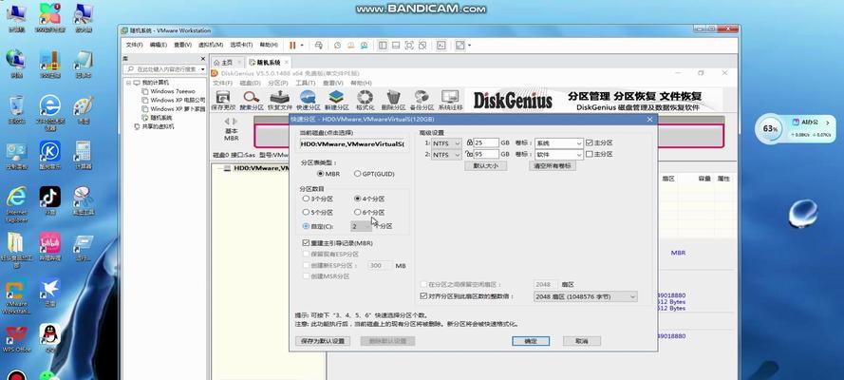Image resolution: width=844 pixels, height=380 pixels.
Task: Open the 搜索分区 search partition tool
Action: tap(251, 100)
